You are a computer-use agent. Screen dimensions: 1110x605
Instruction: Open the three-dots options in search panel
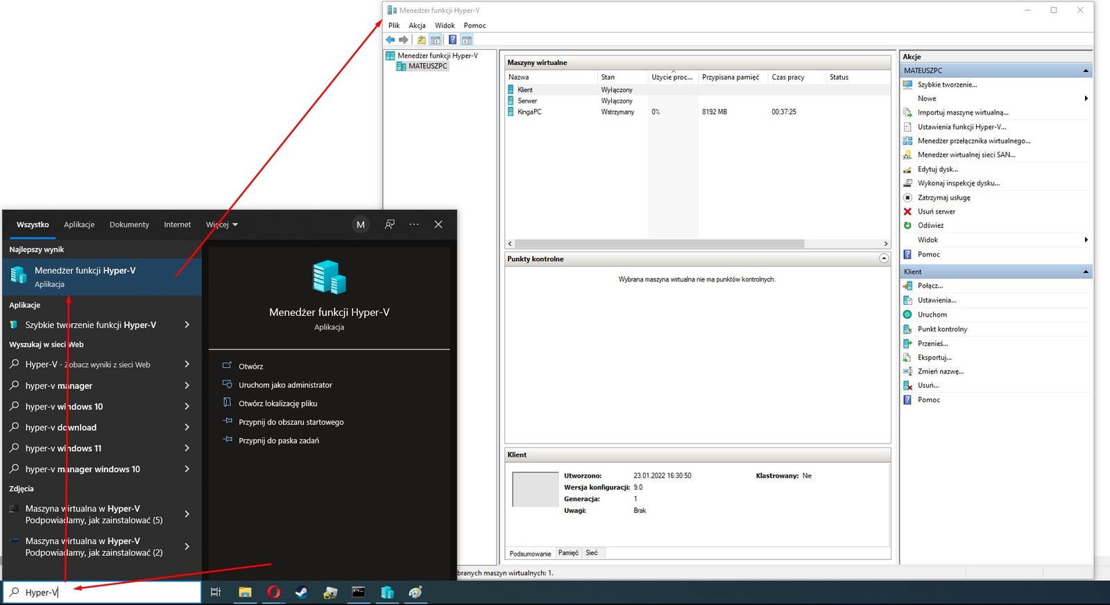coord(414,225)
